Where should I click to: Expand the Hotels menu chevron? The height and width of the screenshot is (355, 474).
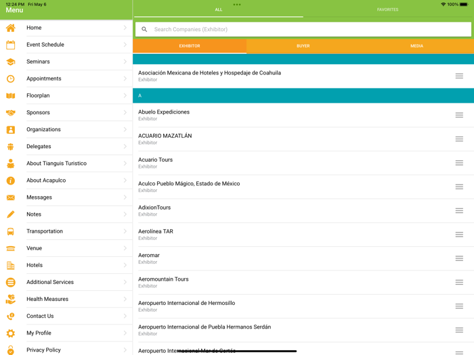click(x=125, y=265)
